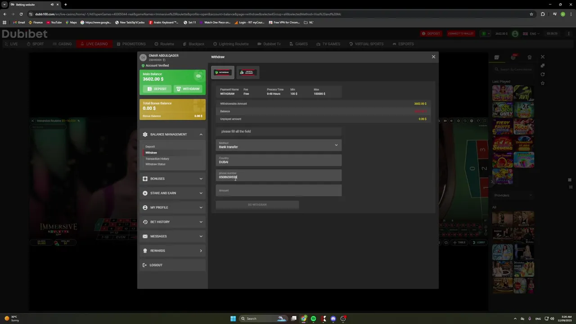Click the red Deposit button in header
The image size is (576, 324).
(x=431, y=33)
